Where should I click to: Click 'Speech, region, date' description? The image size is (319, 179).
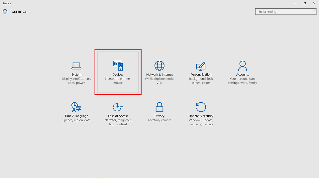pyautogui.click(x=76, y=120)
